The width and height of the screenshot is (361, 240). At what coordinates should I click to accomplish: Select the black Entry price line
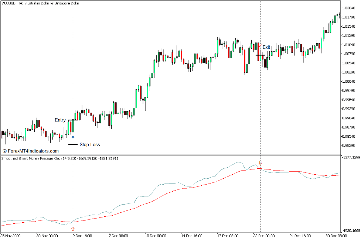point(73,120)
